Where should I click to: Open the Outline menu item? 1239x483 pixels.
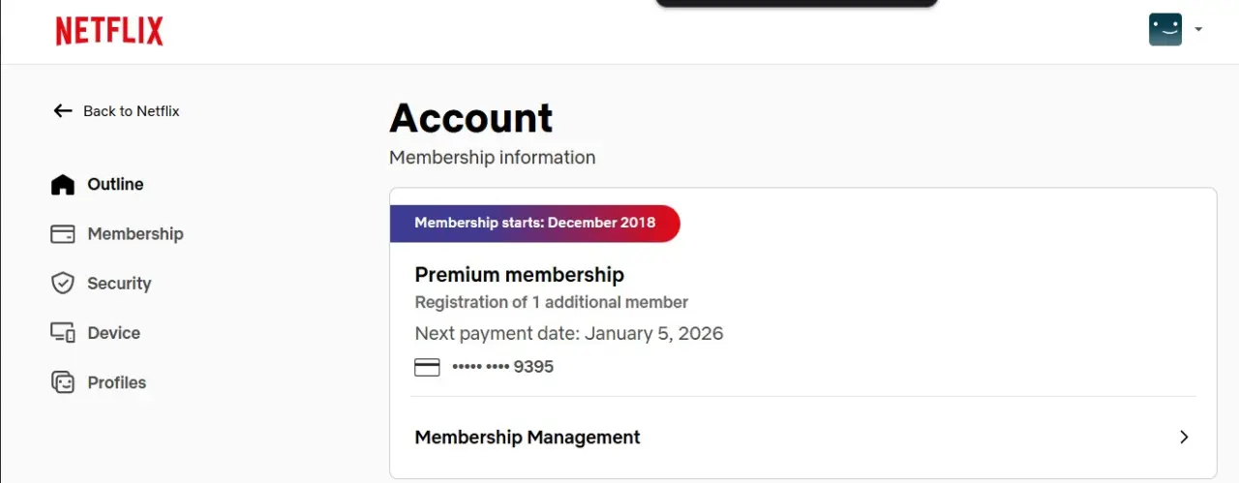click(x=97, y=184)
